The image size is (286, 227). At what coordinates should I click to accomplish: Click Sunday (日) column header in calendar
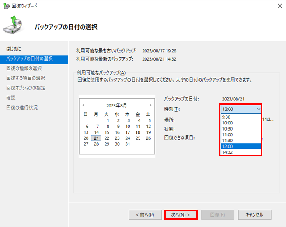pos(86,114)
